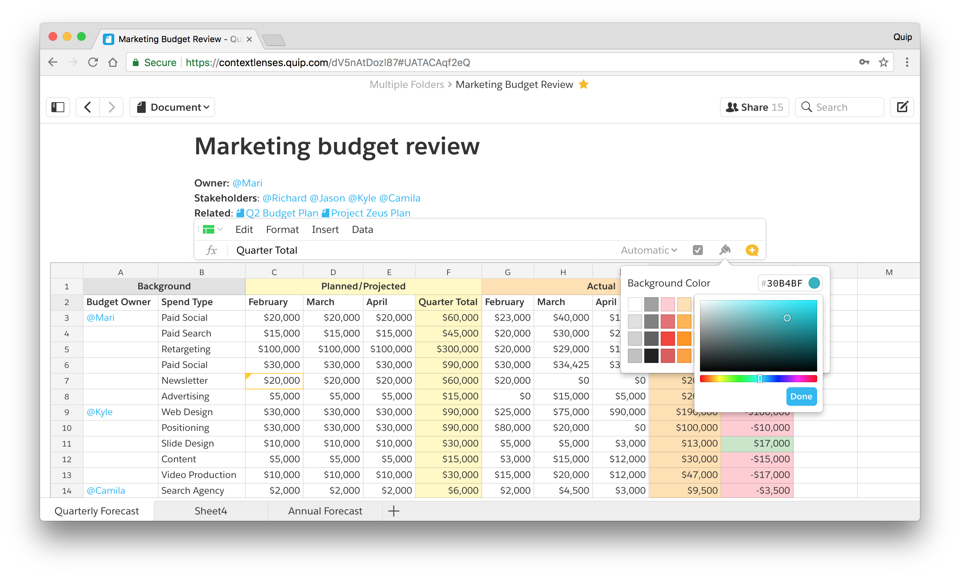The width and height of the screenshot is (960, 578).
Task: Go forward with the document forward arrow
Action: [112, 107]
